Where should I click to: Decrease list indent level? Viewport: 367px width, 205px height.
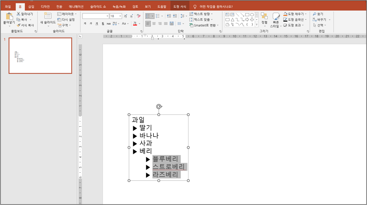(x=169, y=16)
